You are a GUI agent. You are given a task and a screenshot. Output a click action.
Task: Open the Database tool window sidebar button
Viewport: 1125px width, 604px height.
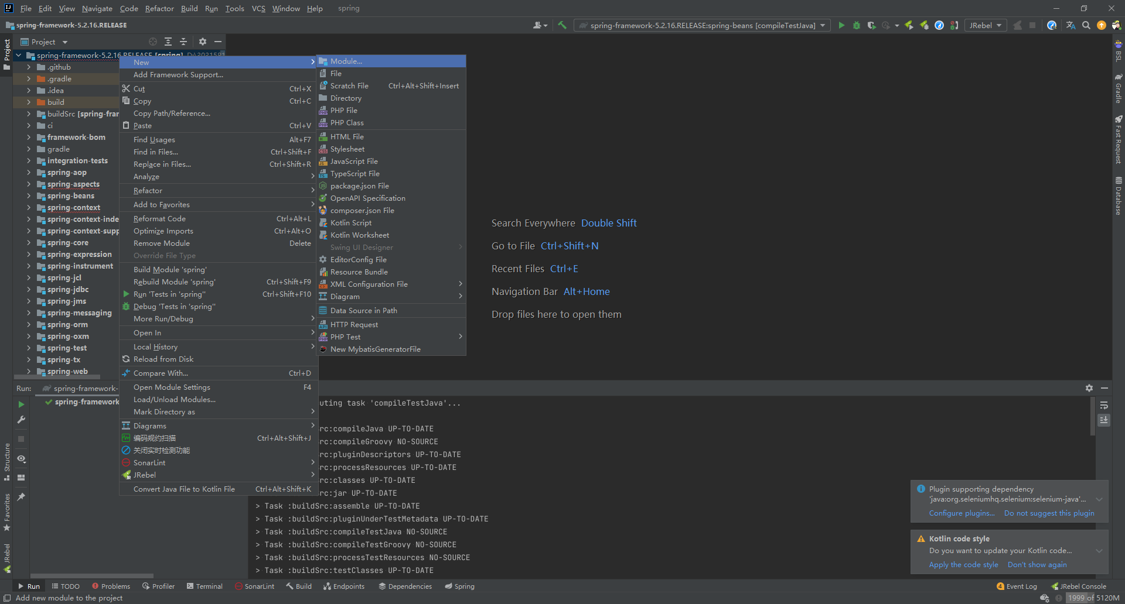point(1119,195)
